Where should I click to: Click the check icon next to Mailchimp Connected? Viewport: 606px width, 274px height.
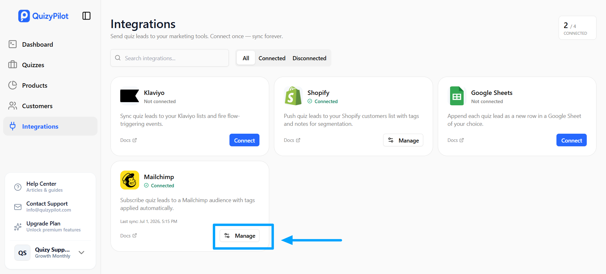click(x=146, y=185)
